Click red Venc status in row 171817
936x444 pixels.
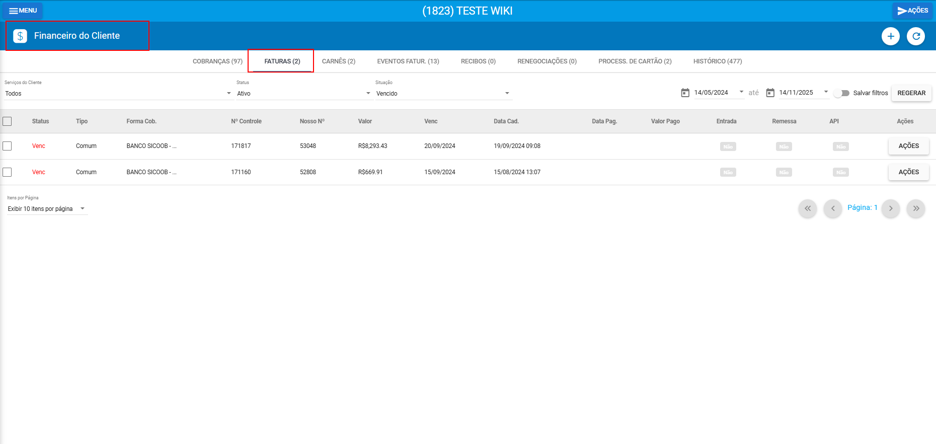[x=39, y=146]
